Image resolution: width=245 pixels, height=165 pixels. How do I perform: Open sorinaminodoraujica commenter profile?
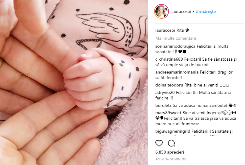coord(175,46)
